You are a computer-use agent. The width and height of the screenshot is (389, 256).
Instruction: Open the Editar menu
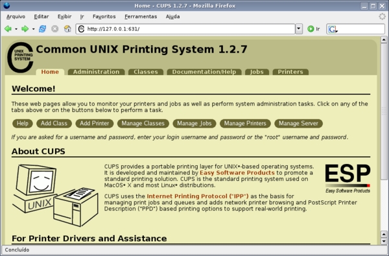click(41, 17)
